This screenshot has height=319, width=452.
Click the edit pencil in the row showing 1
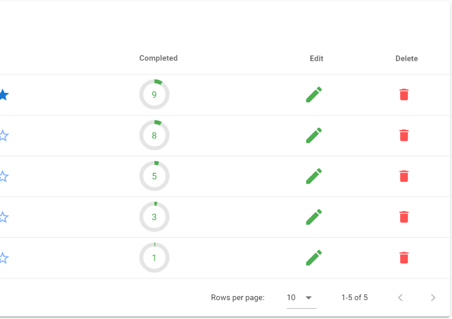tap(314, 258)
